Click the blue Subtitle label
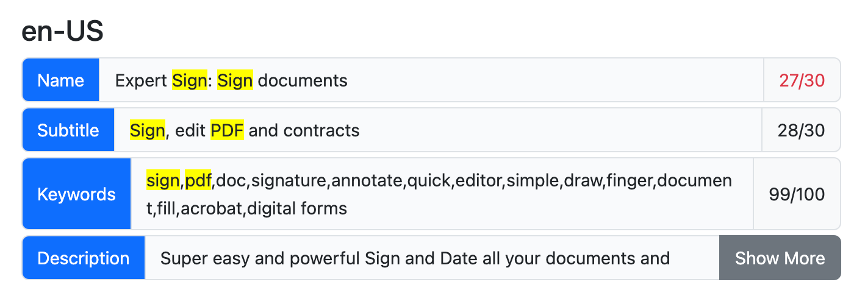The height and width of the screenshot is (307, 865). pyautogui.click(x=68, y=130)
